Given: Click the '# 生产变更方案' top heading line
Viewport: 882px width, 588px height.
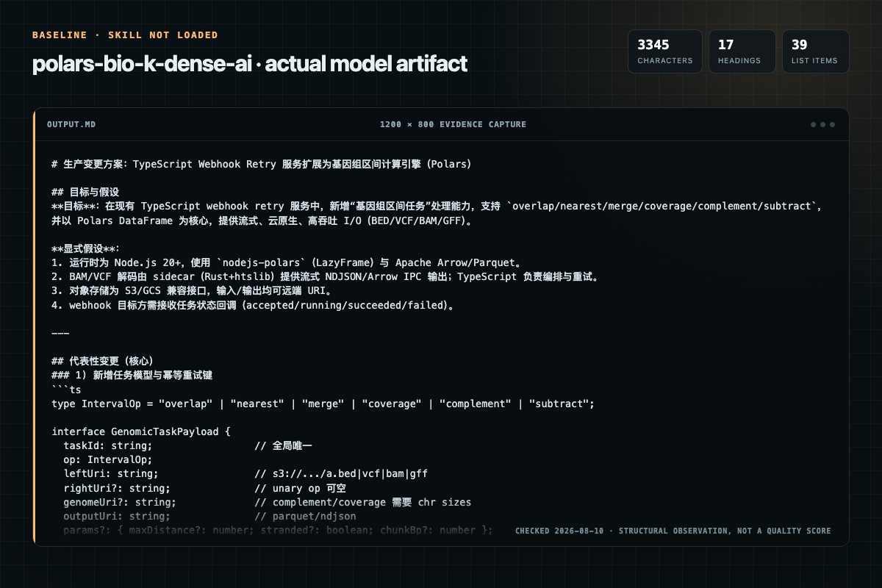Looking at the screenshot, I should tap(261, 164).
